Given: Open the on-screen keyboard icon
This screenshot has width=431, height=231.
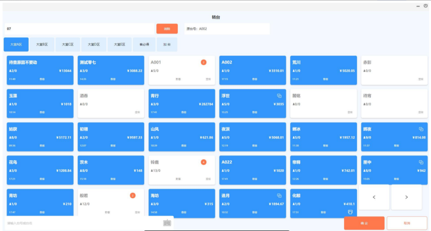Looking at the screenshot, I should [x=167, y=223].
